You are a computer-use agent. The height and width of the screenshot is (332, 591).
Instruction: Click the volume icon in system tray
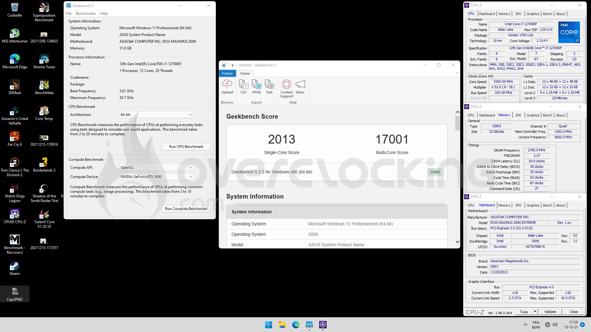click(x=555, y=325)
